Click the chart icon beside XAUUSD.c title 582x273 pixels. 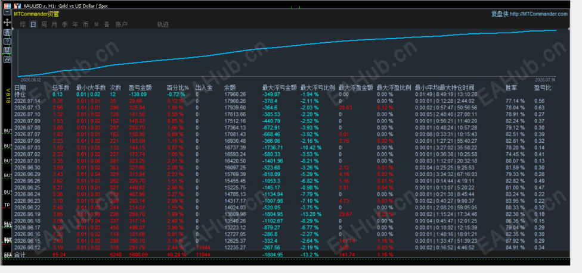pyautogui.click(x=17, y=6)
